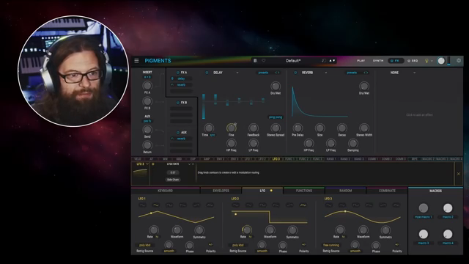The image size is (469, 264).
Task: Select LFO 2 square waveform icon
Action: (x=262, y=205)
